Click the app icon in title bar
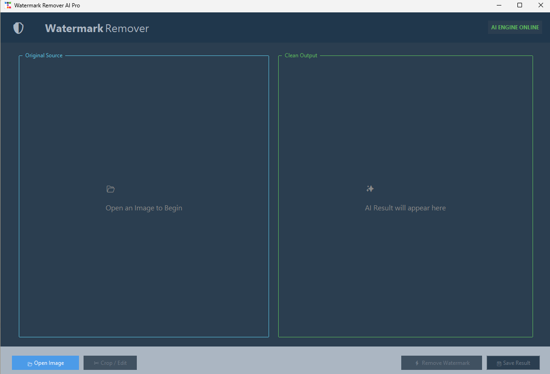The width and height of the screenshot is (550, 374). coord(8,5)
